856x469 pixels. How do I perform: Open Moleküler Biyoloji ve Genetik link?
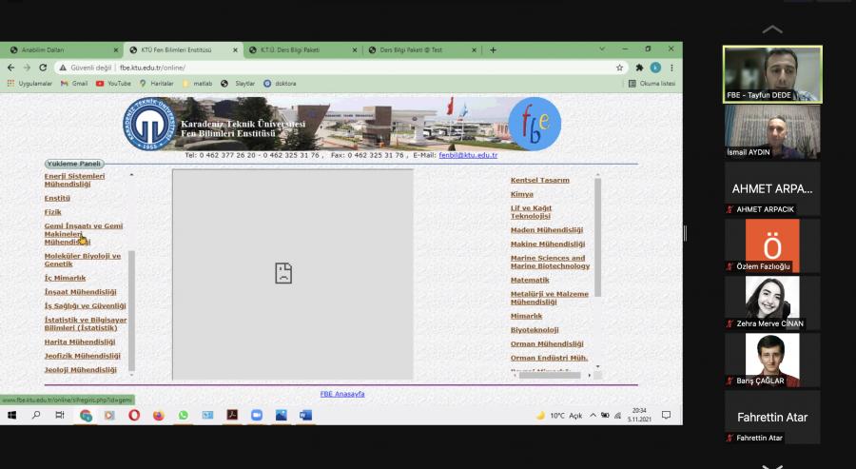coord(83,260)
